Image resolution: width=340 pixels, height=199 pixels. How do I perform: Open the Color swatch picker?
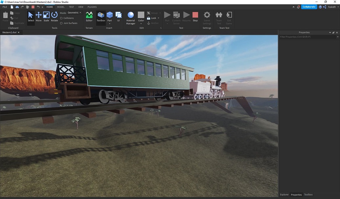[x=141, y=15]
